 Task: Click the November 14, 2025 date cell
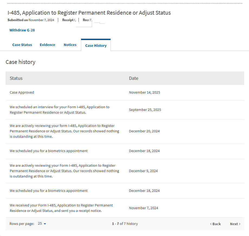click(x=145, y=93)
